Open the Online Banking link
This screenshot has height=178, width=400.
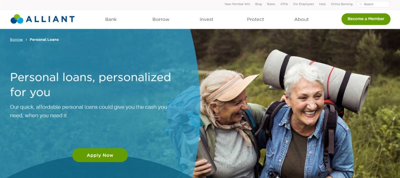coord(342,4)
